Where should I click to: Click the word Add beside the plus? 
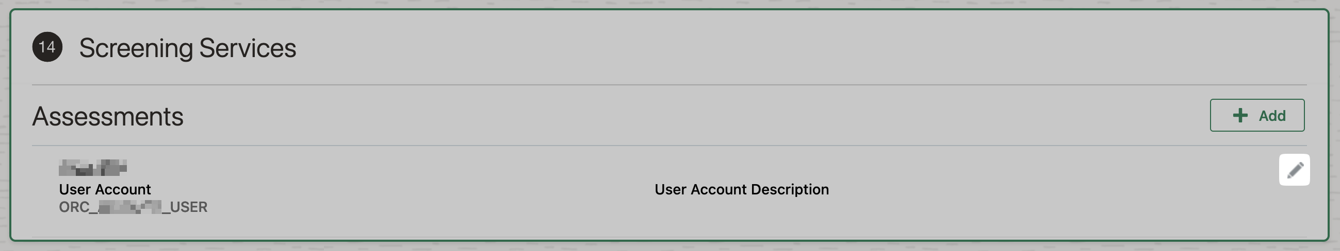tap(1272, 116)
